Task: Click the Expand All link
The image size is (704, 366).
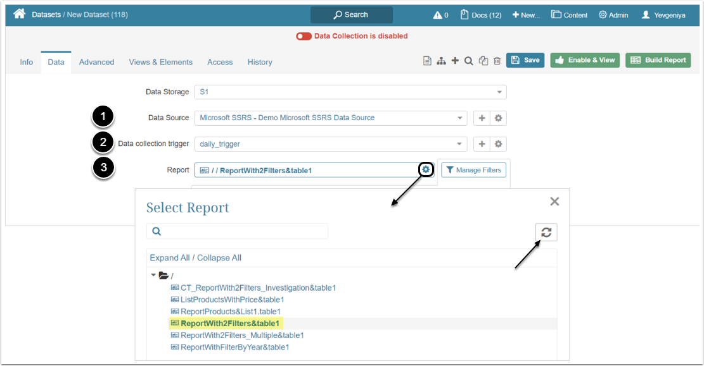Action: (x=170, y=258)
